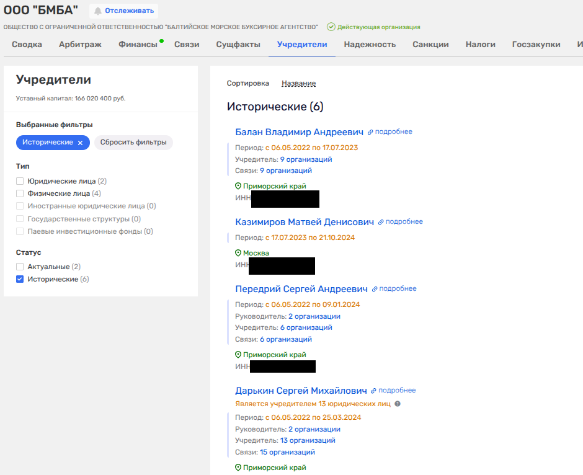Enable the Юридические лица checkbox

pos(20,181)
